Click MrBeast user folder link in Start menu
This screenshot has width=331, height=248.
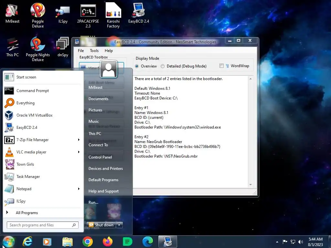95,87
